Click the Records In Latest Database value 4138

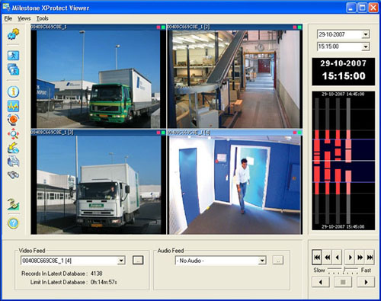click(97, 274)
